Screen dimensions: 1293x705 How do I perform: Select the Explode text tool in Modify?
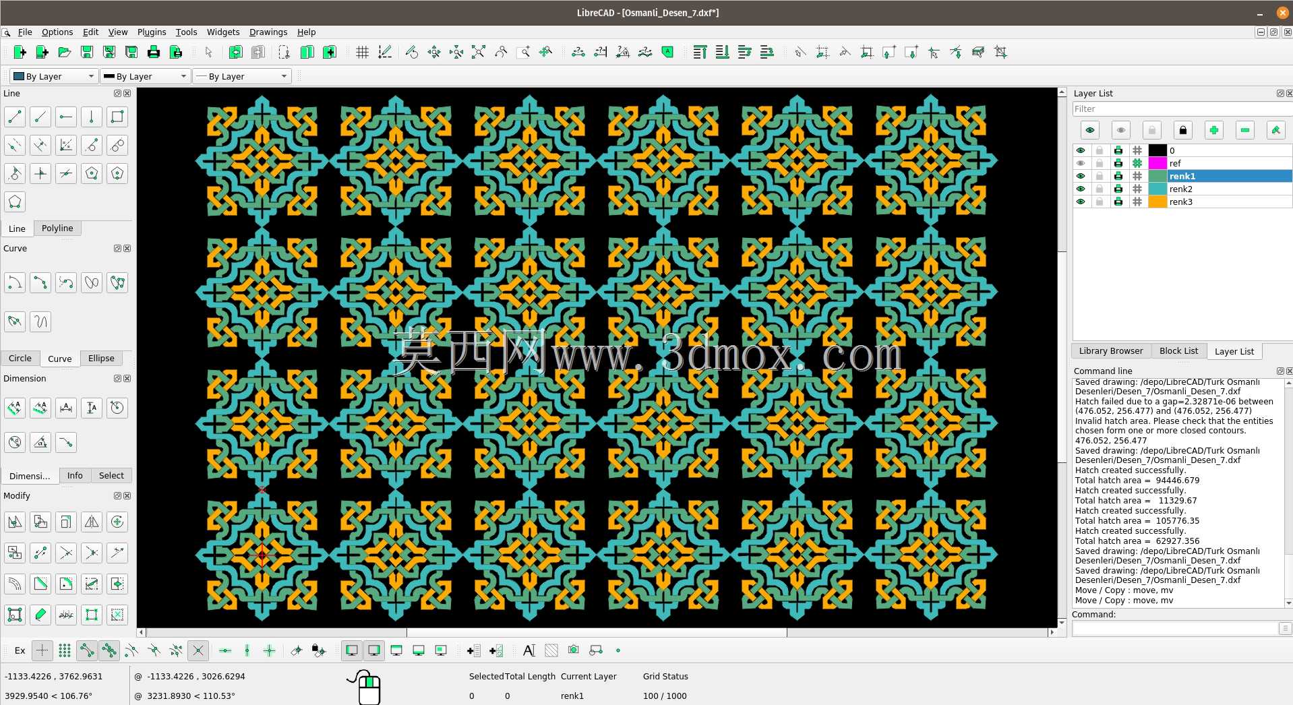66,615
